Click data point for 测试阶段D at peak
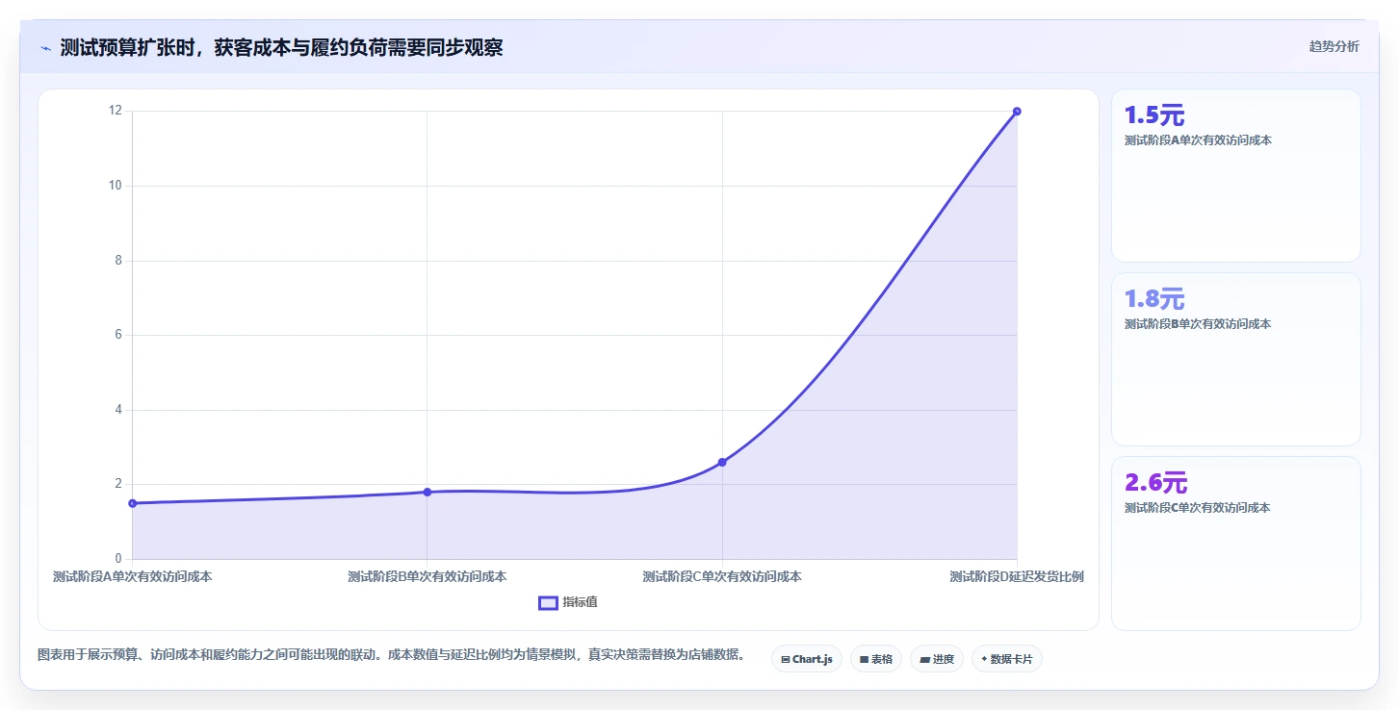The image size is (1399, 710). point(1017,112)
